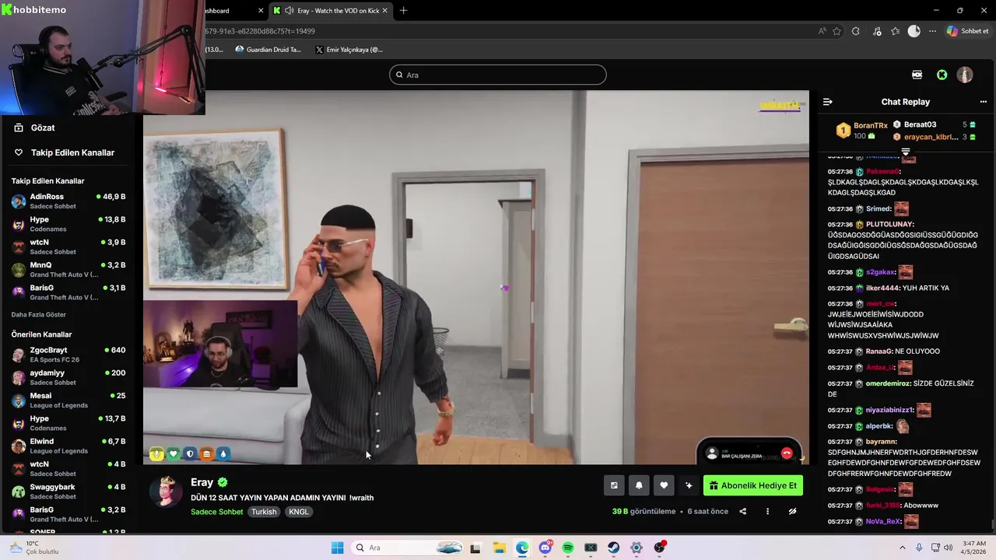Image resolution: width=996 pixels, height=560 pixels.
Task: Show hidden tray icons chevron
Action: pyautogui.click(x=903, y=548)
